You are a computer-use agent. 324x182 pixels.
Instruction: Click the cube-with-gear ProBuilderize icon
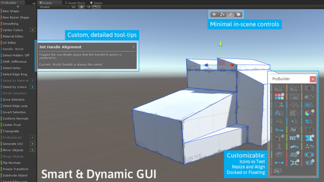pyautogui.click(x=279, y=138)
